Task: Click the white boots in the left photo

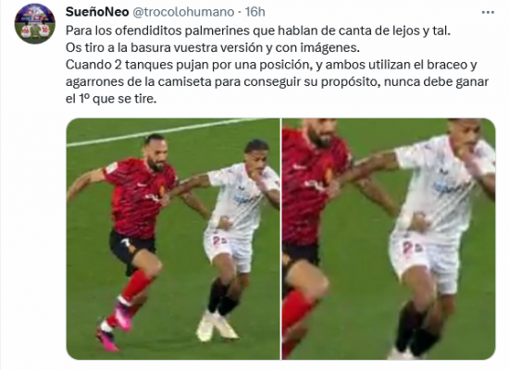Action: [x=216, y=327]
